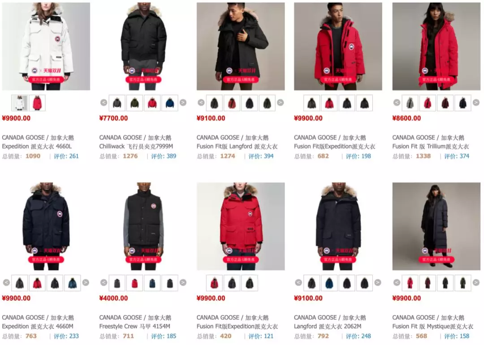Show previous colors for Chilliwack 7999M jacket
484x345 pixels.
coord(104,102)
